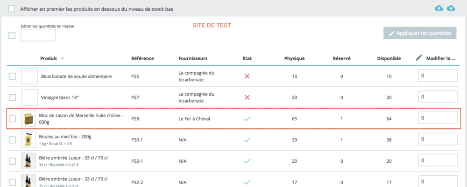Click the Appliquer les quantités button
The width and height of the screenshot is (467, 187).
pyautogui.click(x=420, y=33)
